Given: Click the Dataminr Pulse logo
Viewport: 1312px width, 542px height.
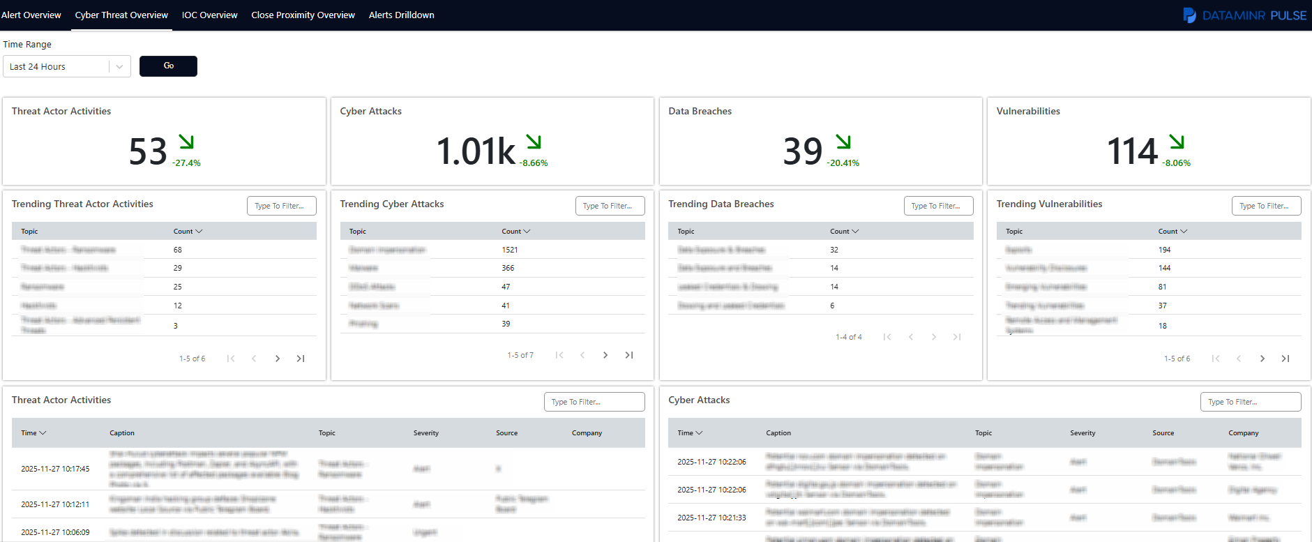Looking at the screenshot, I should (1244, 15).
